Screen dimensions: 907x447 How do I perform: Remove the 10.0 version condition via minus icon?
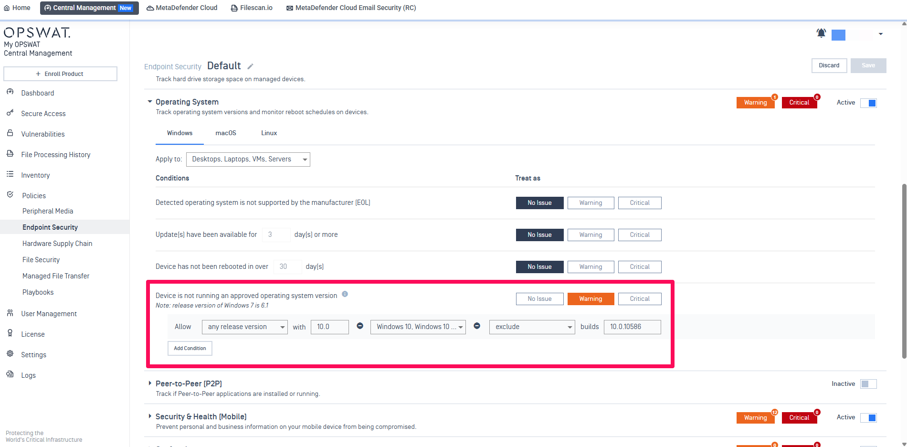[x=360, y=326]
